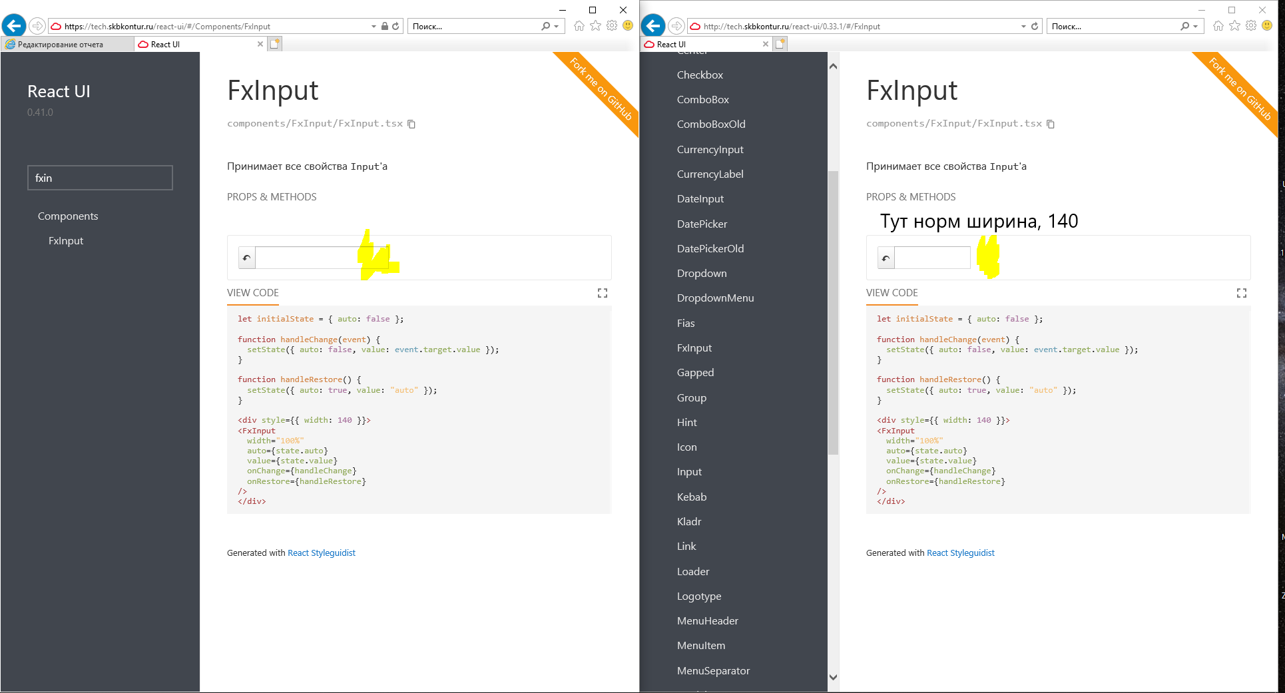This screenshot has width=1285, height=693.
Task: Click restore arrow in left FxInput
Action: (x=247, y=258)
